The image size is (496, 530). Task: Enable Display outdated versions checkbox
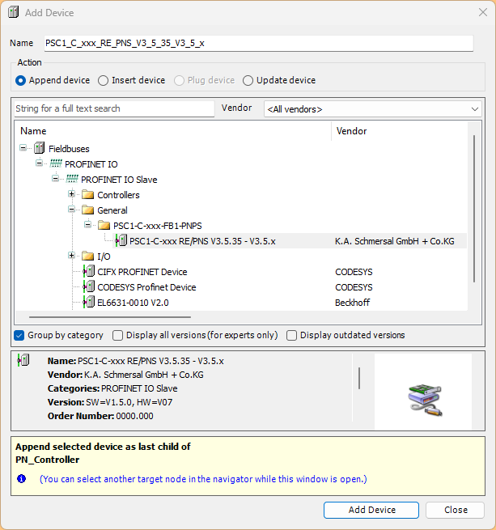point(291,335)
